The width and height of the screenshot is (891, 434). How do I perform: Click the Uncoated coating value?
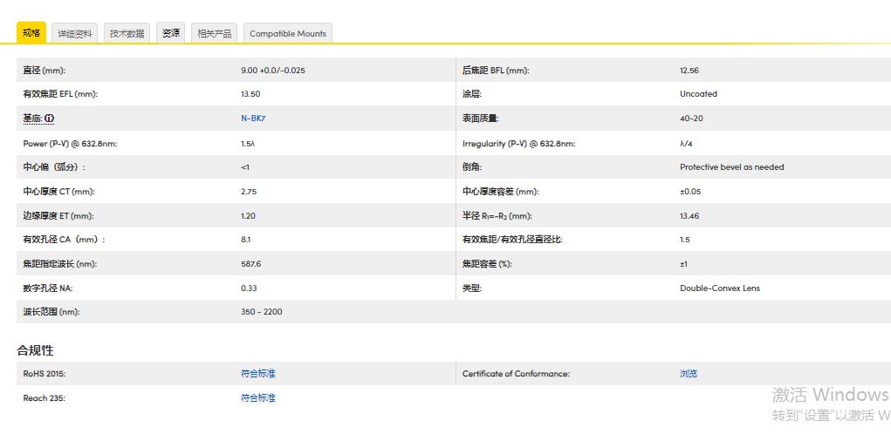[x=698, y=94]
